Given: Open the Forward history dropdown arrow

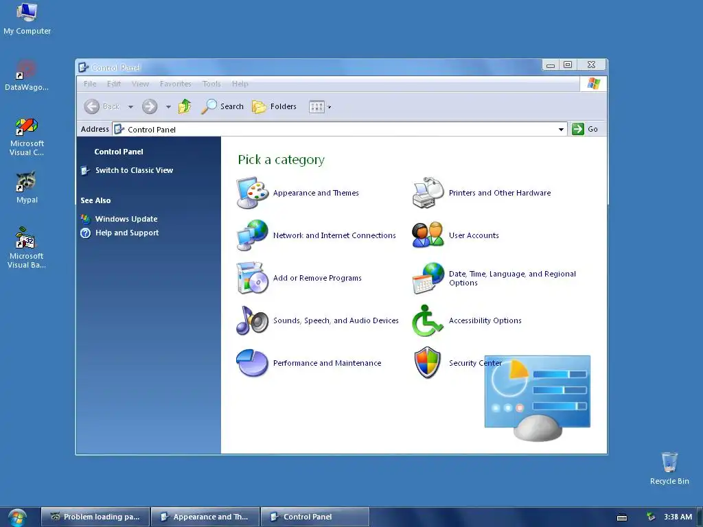Looking at the screenshot, I should 168,106.
